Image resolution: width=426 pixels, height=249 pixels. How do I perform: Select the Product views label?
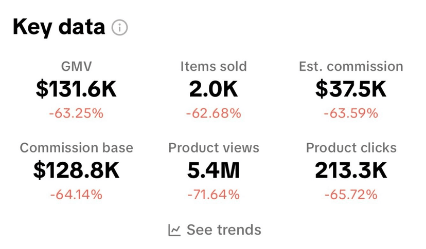[x=214, y=148]
